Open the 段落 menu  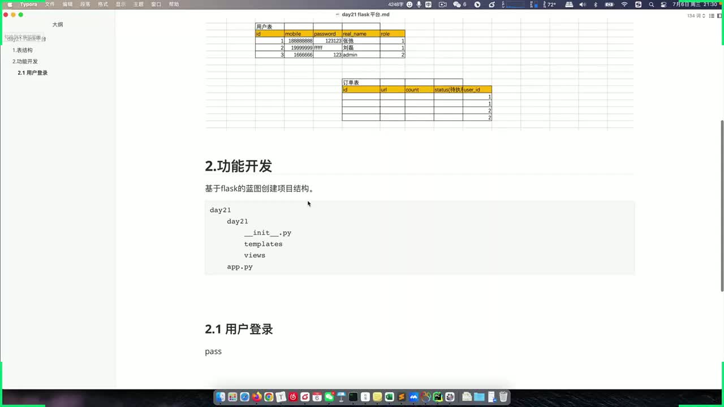[x=85, y=5]
